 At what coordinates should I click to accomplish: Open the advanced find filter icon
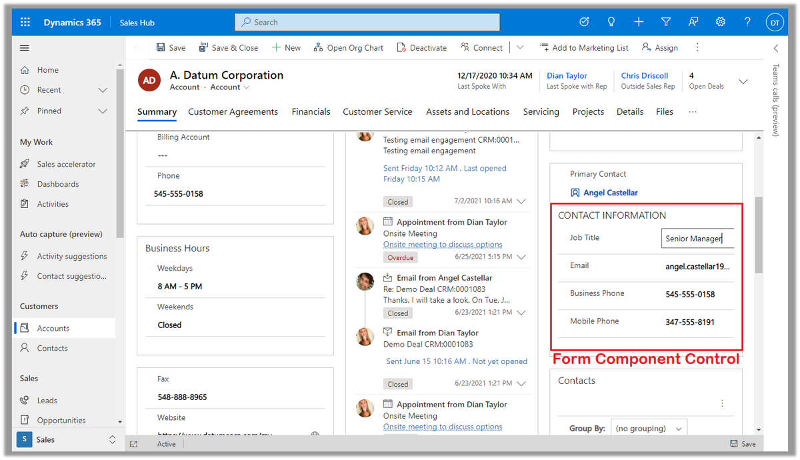coord(666,22)
